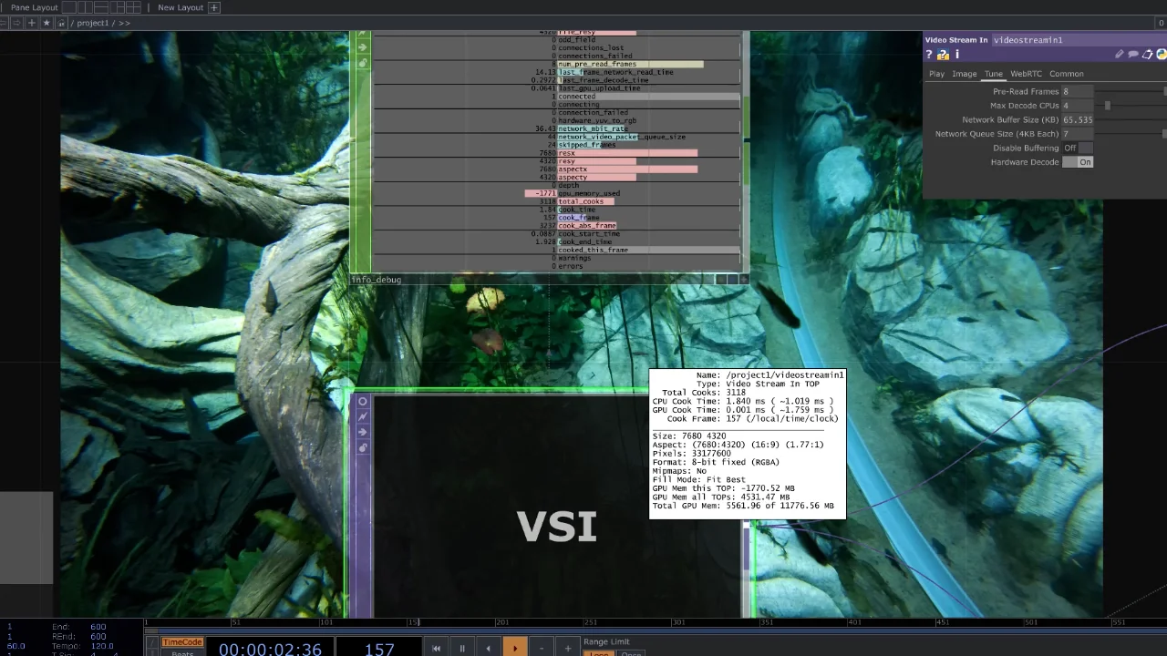Go to home network icon

coord(61,23)
